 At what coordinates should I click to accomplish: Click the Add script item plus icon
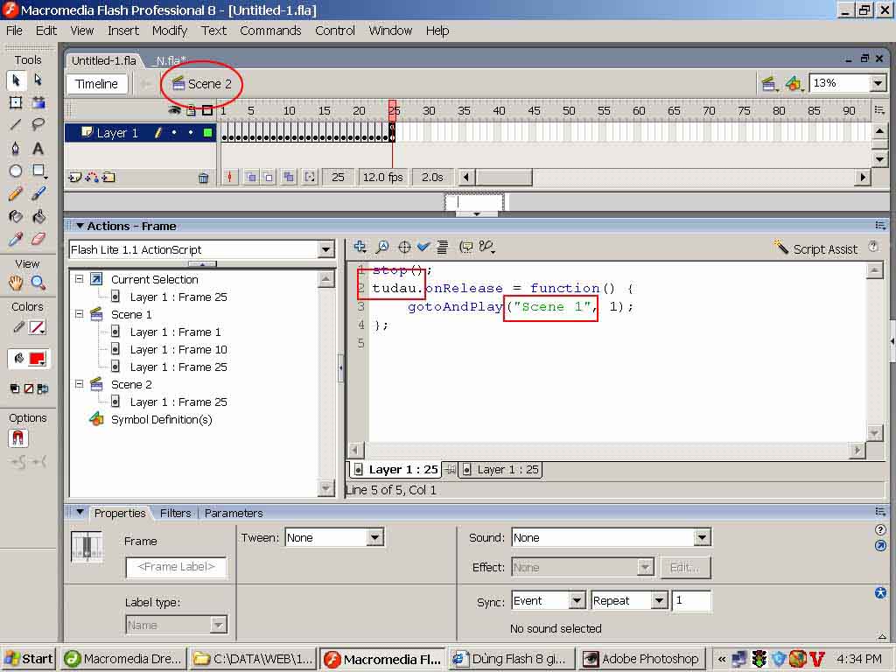tap(360, 247)
